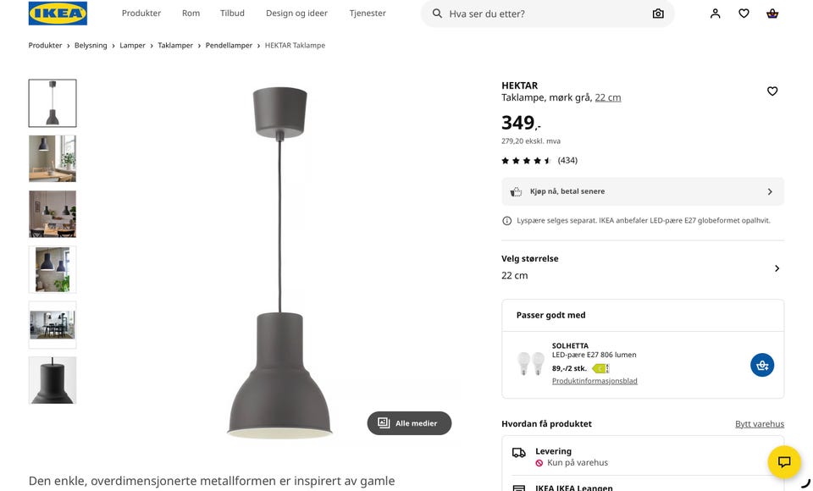
Task: Click the IKEA logo
Action: coord(58,14)
